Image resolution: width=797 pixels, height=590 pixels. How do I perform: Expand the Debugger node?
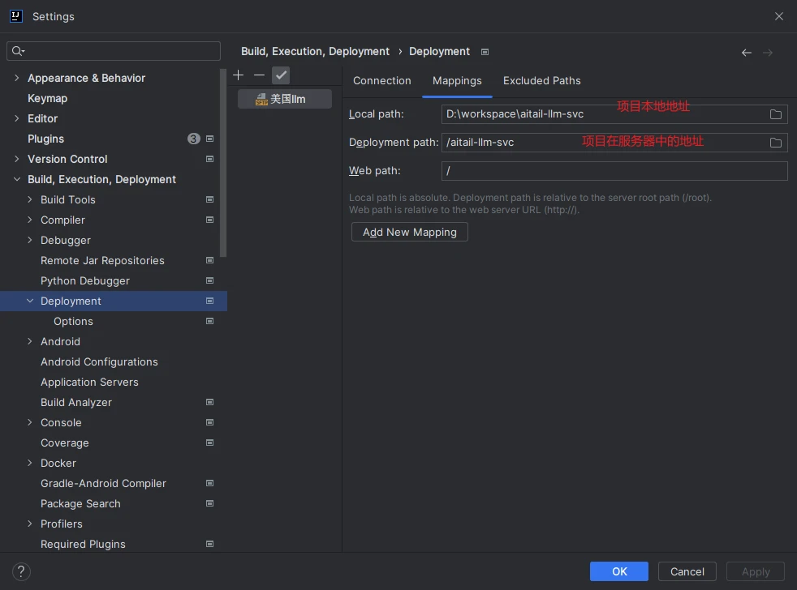tap(29, 240)
